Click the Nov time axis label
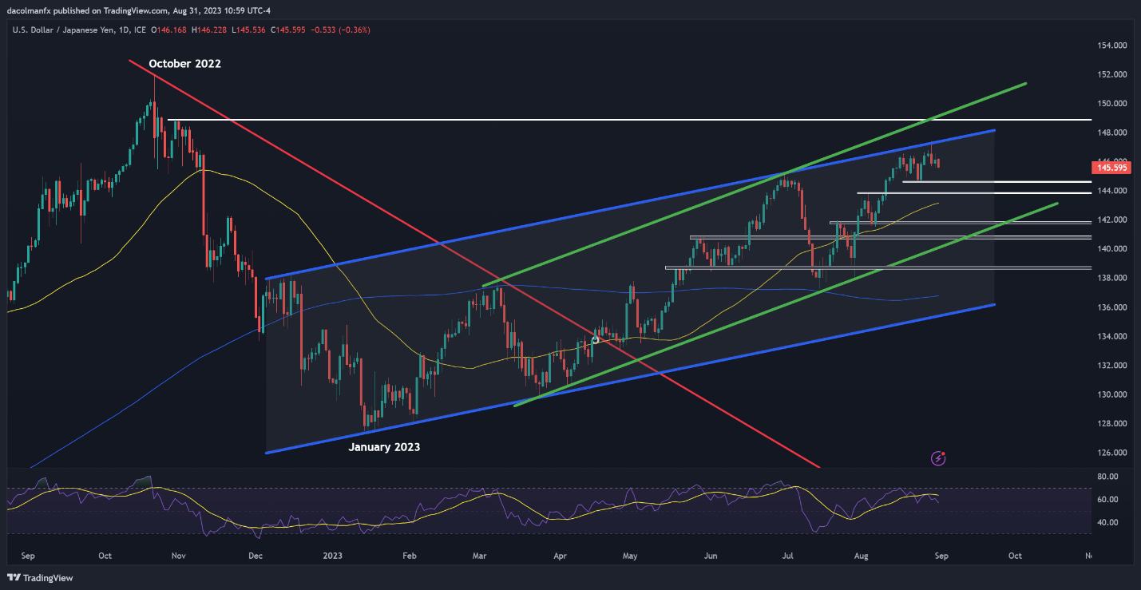The height and width of the screenshot is (590, 1141). tap(179, 554)
